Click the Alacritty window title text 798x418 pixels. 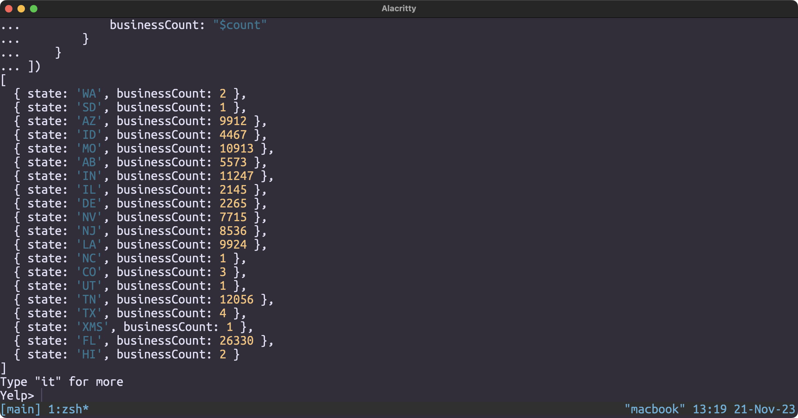(399, 8)
